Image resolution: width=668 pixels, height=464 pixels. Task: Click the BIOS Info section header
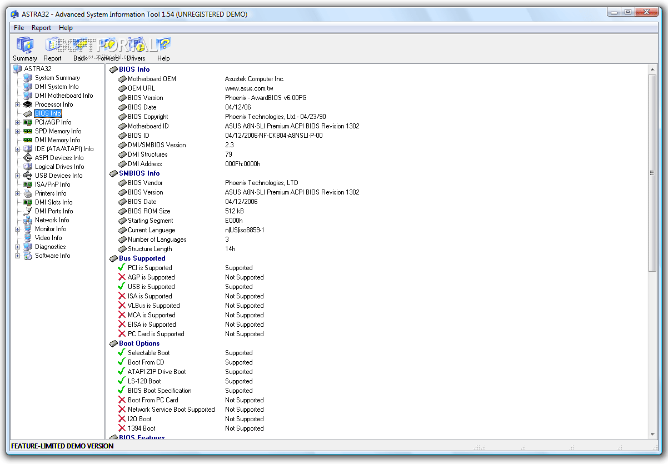pos(134,69)
